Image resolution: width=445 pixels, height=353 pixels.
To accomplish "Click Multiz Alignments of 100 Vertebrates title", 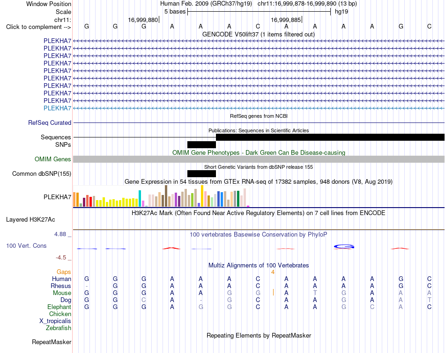I will coord(259,266).
